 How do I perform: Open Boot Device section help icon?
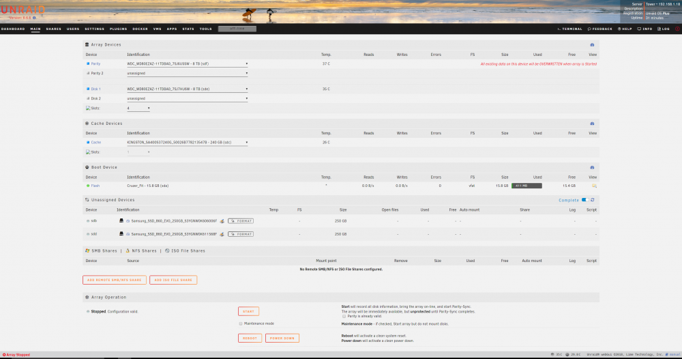click(x=592, y=167)
